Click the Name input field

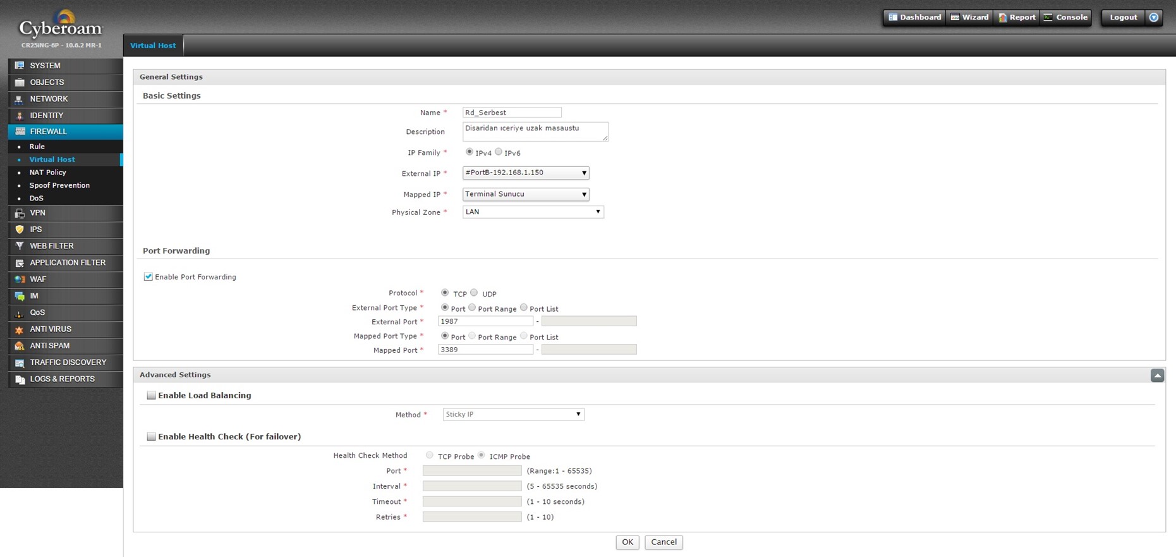coord(512,113)
